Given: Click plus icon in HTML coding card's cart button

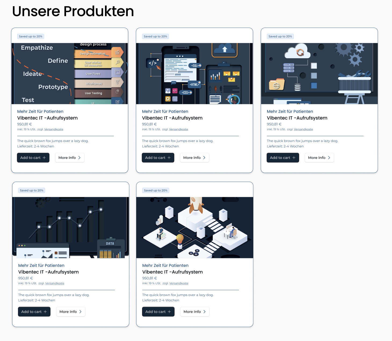Looking at the screenshot, I should (x=169, y=158).
